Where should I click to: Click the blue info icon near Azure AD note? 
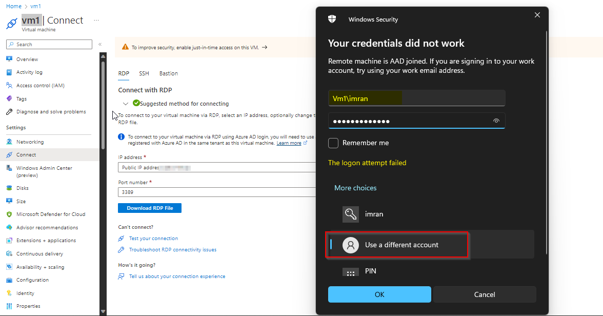point(121,136)
